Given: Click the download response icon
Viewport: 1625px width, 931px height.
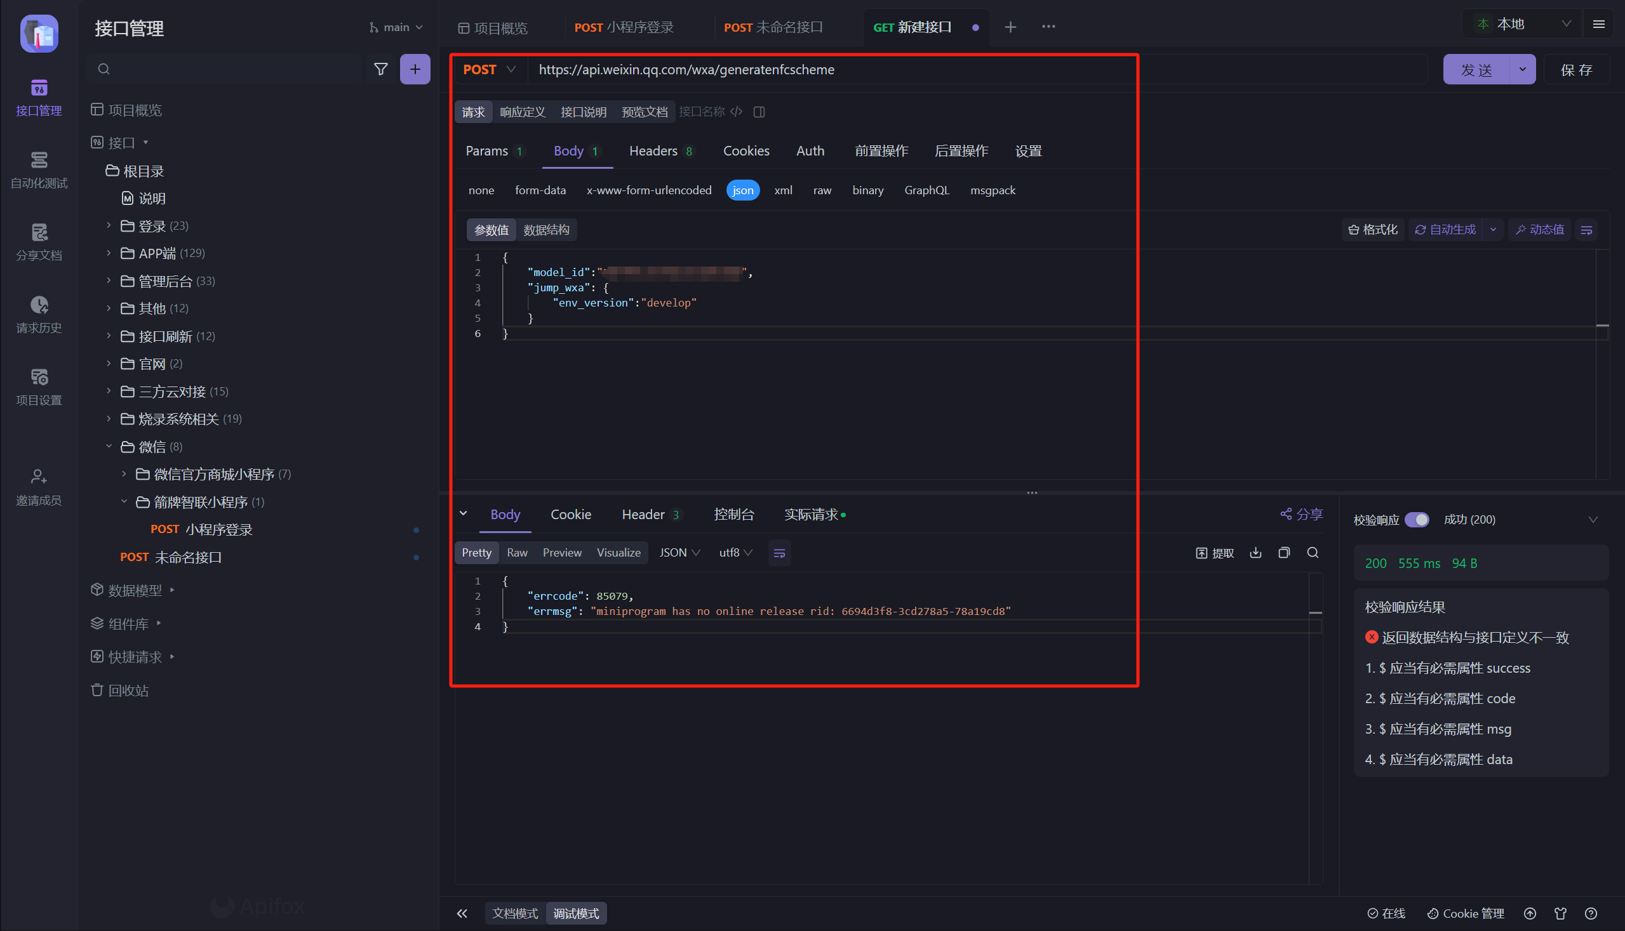Looking at the screenshot, I should [1255, 553].
